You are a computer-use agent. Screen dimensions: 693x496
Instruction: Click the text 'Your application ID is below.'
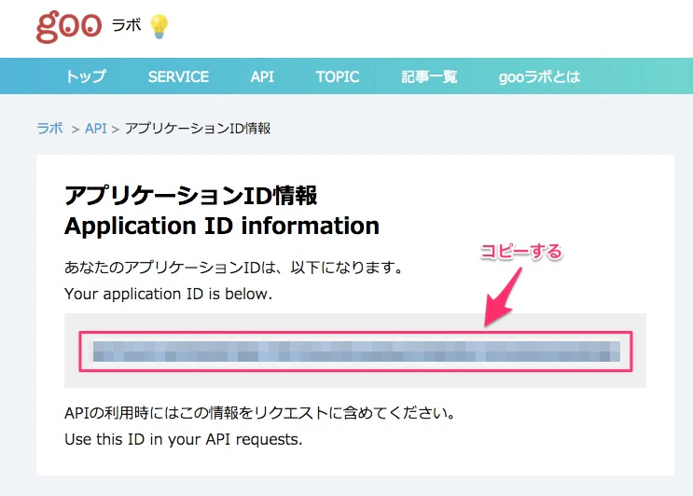coord(168,294)
